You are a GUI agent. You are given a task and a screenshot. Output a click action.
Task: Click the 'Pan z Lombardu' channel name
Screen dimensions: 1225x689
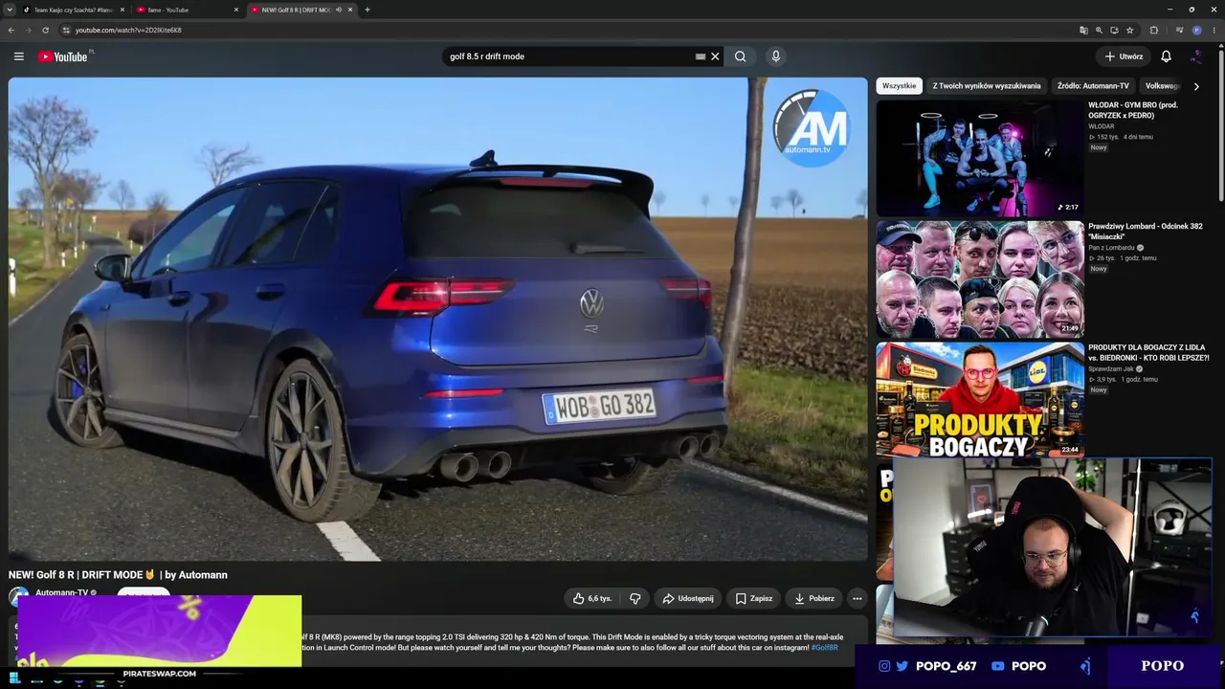click(1111, 248)
